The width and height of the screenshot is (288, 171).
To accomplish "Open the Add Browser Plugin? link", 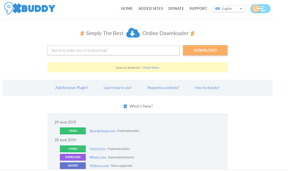I will [72, 88].
